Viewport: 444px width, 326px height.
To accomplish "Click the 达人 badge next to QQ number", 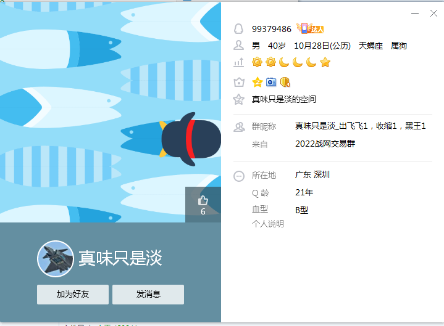I will click(310, 28).
